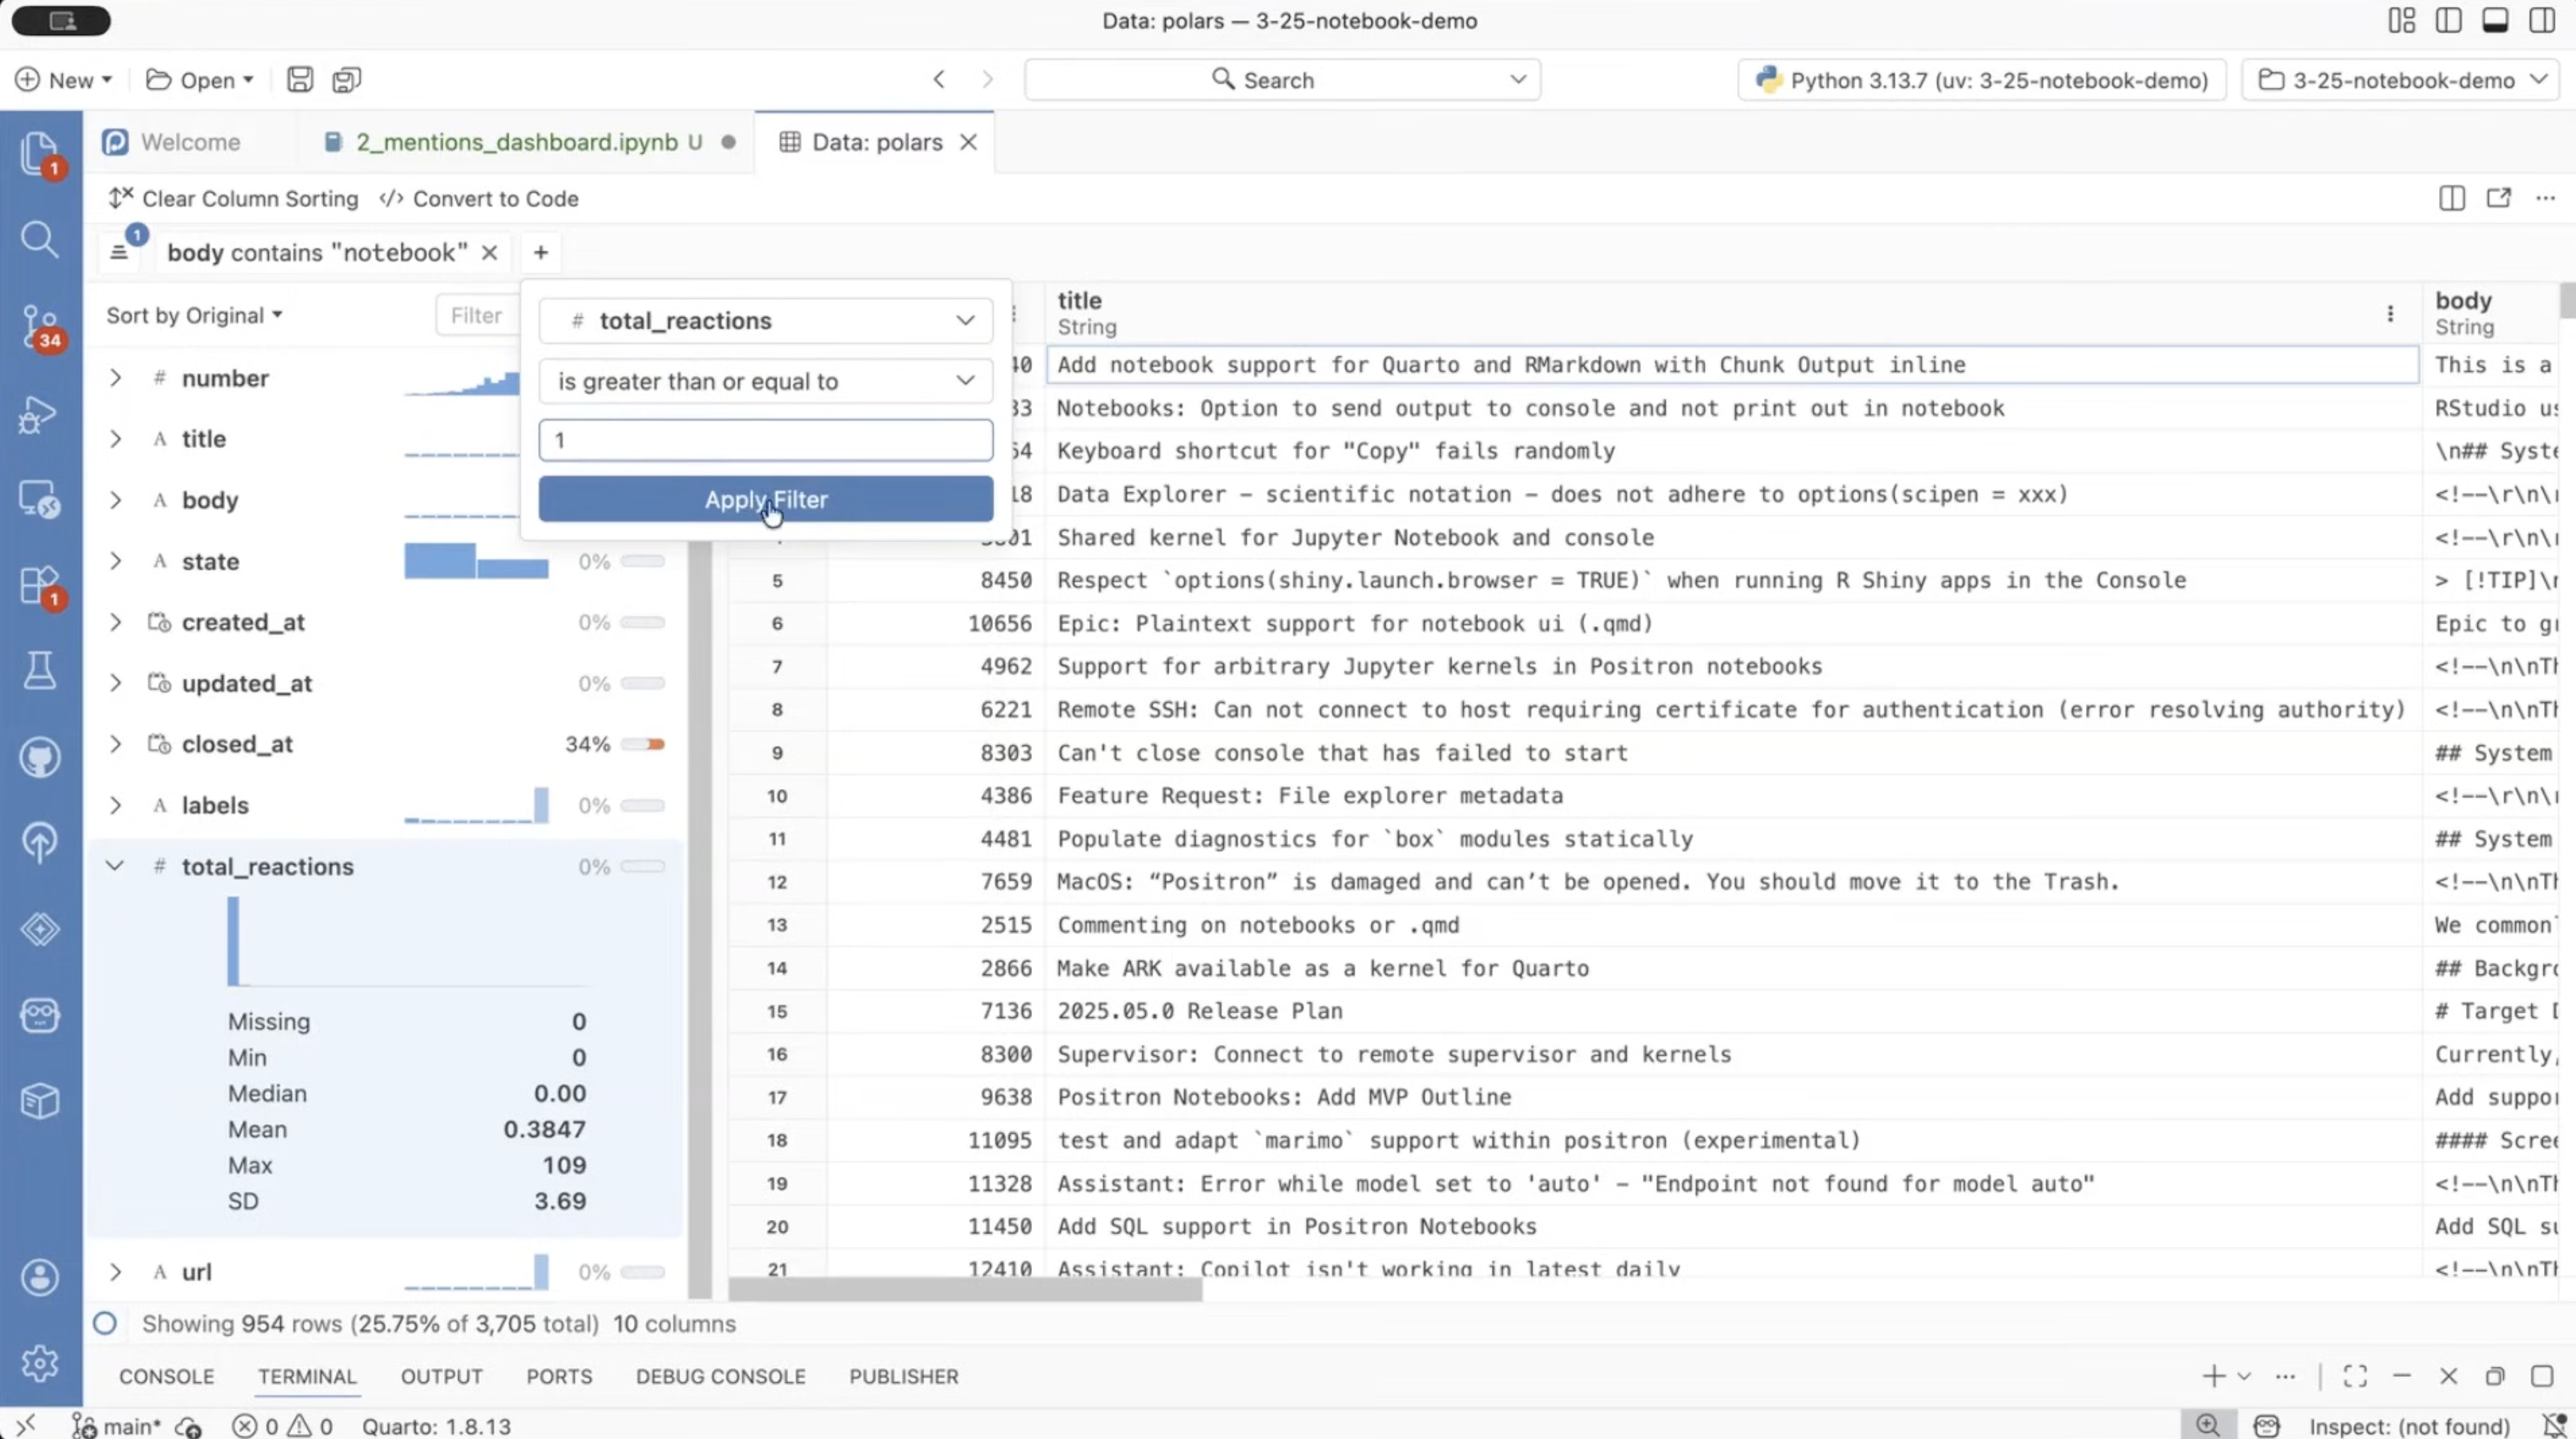Image resolution: width=2576 pixels, height=1439 pixels.
Task: Switch to the CONSOLE panel tab
Action: [166, 1376]
